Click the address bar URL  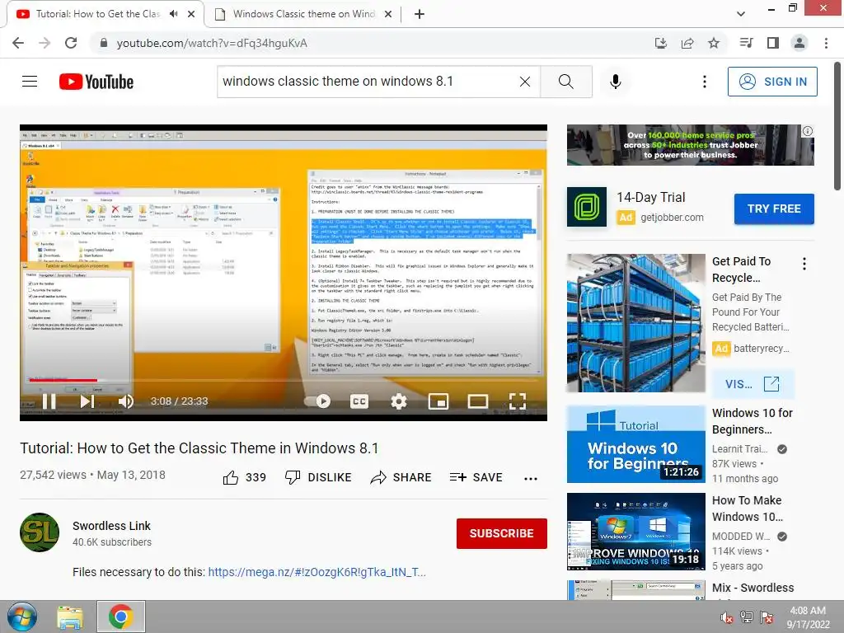[212, 43]
